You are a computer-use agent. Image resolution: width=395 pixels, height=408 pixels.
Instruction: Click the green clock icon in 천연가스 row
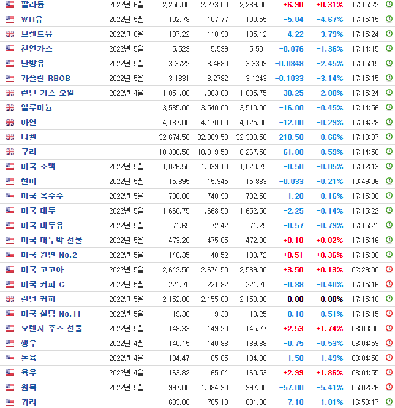(x=389, y=48)
